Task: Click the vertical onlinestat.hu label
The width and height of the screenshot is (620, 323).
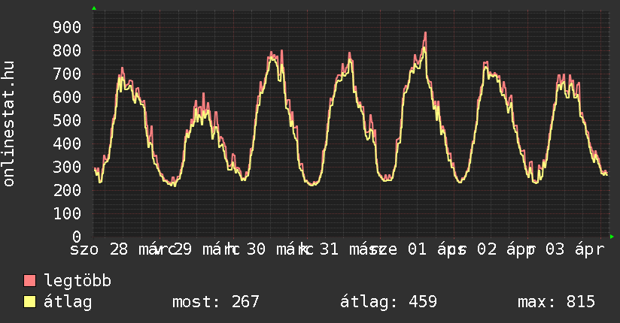Action: point(10,124)
